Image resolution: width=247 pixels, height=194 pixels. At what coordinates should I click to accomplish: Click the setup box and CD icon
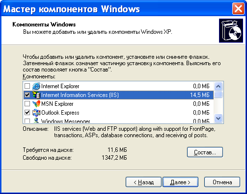pyautogui.click(x=231, y=30)
